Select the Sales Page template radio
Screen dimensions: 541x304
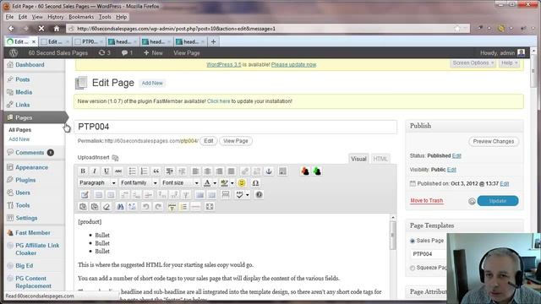coord(413,241)
